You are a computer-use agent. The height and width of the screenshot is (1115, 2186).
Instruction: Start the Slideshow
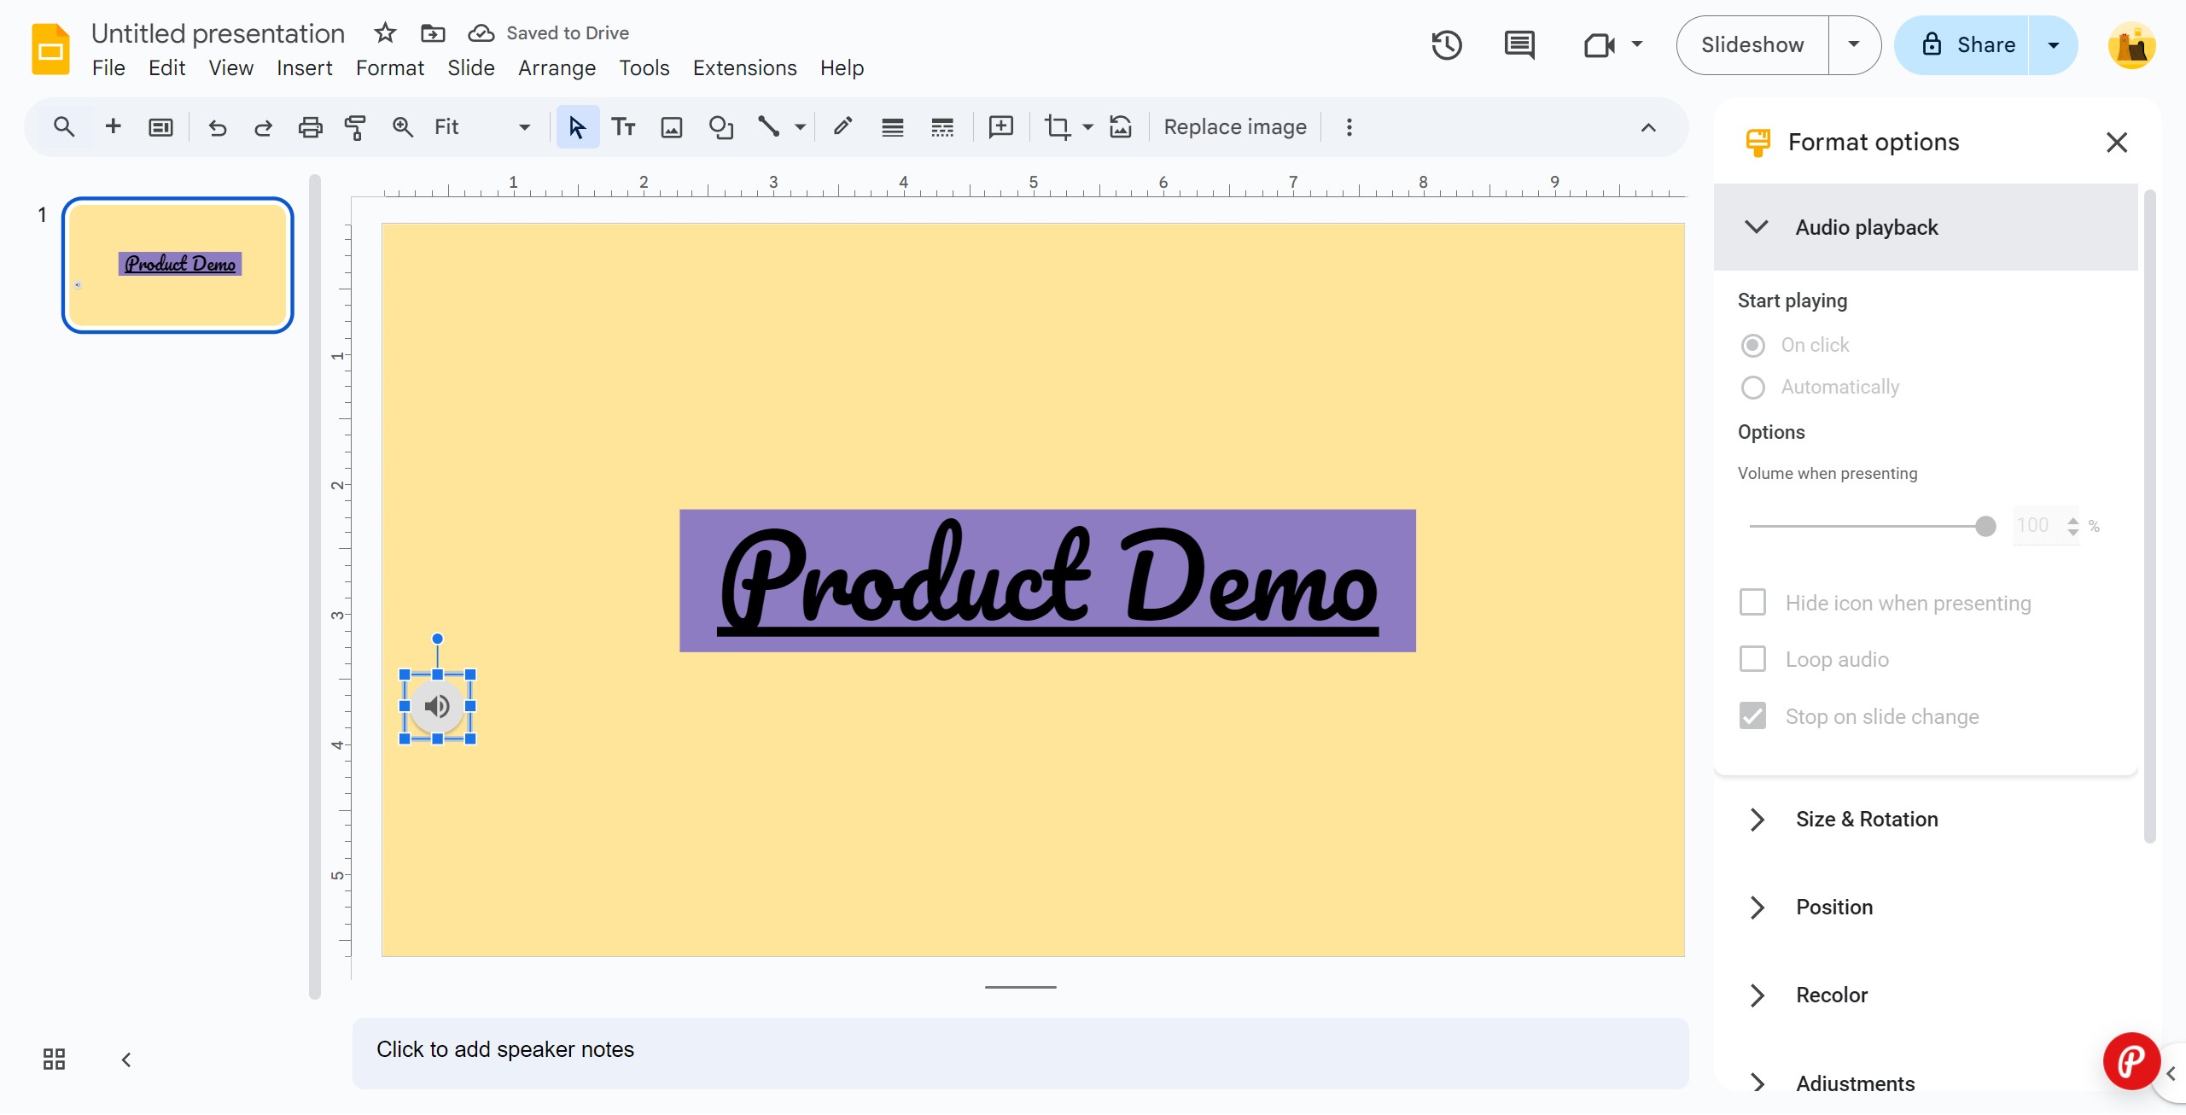1752,44
